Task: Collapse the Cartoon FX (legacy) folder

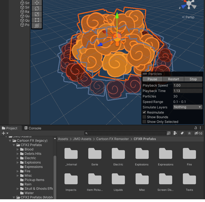Action: (x=10, y=141)
